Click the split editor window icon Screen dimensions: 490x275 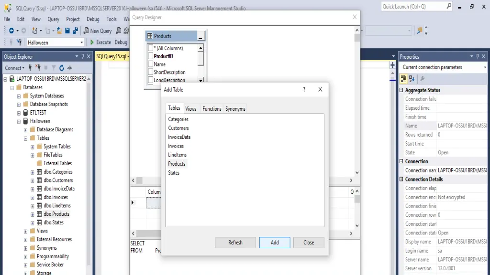pyautogui.click(x=392, y=65)
